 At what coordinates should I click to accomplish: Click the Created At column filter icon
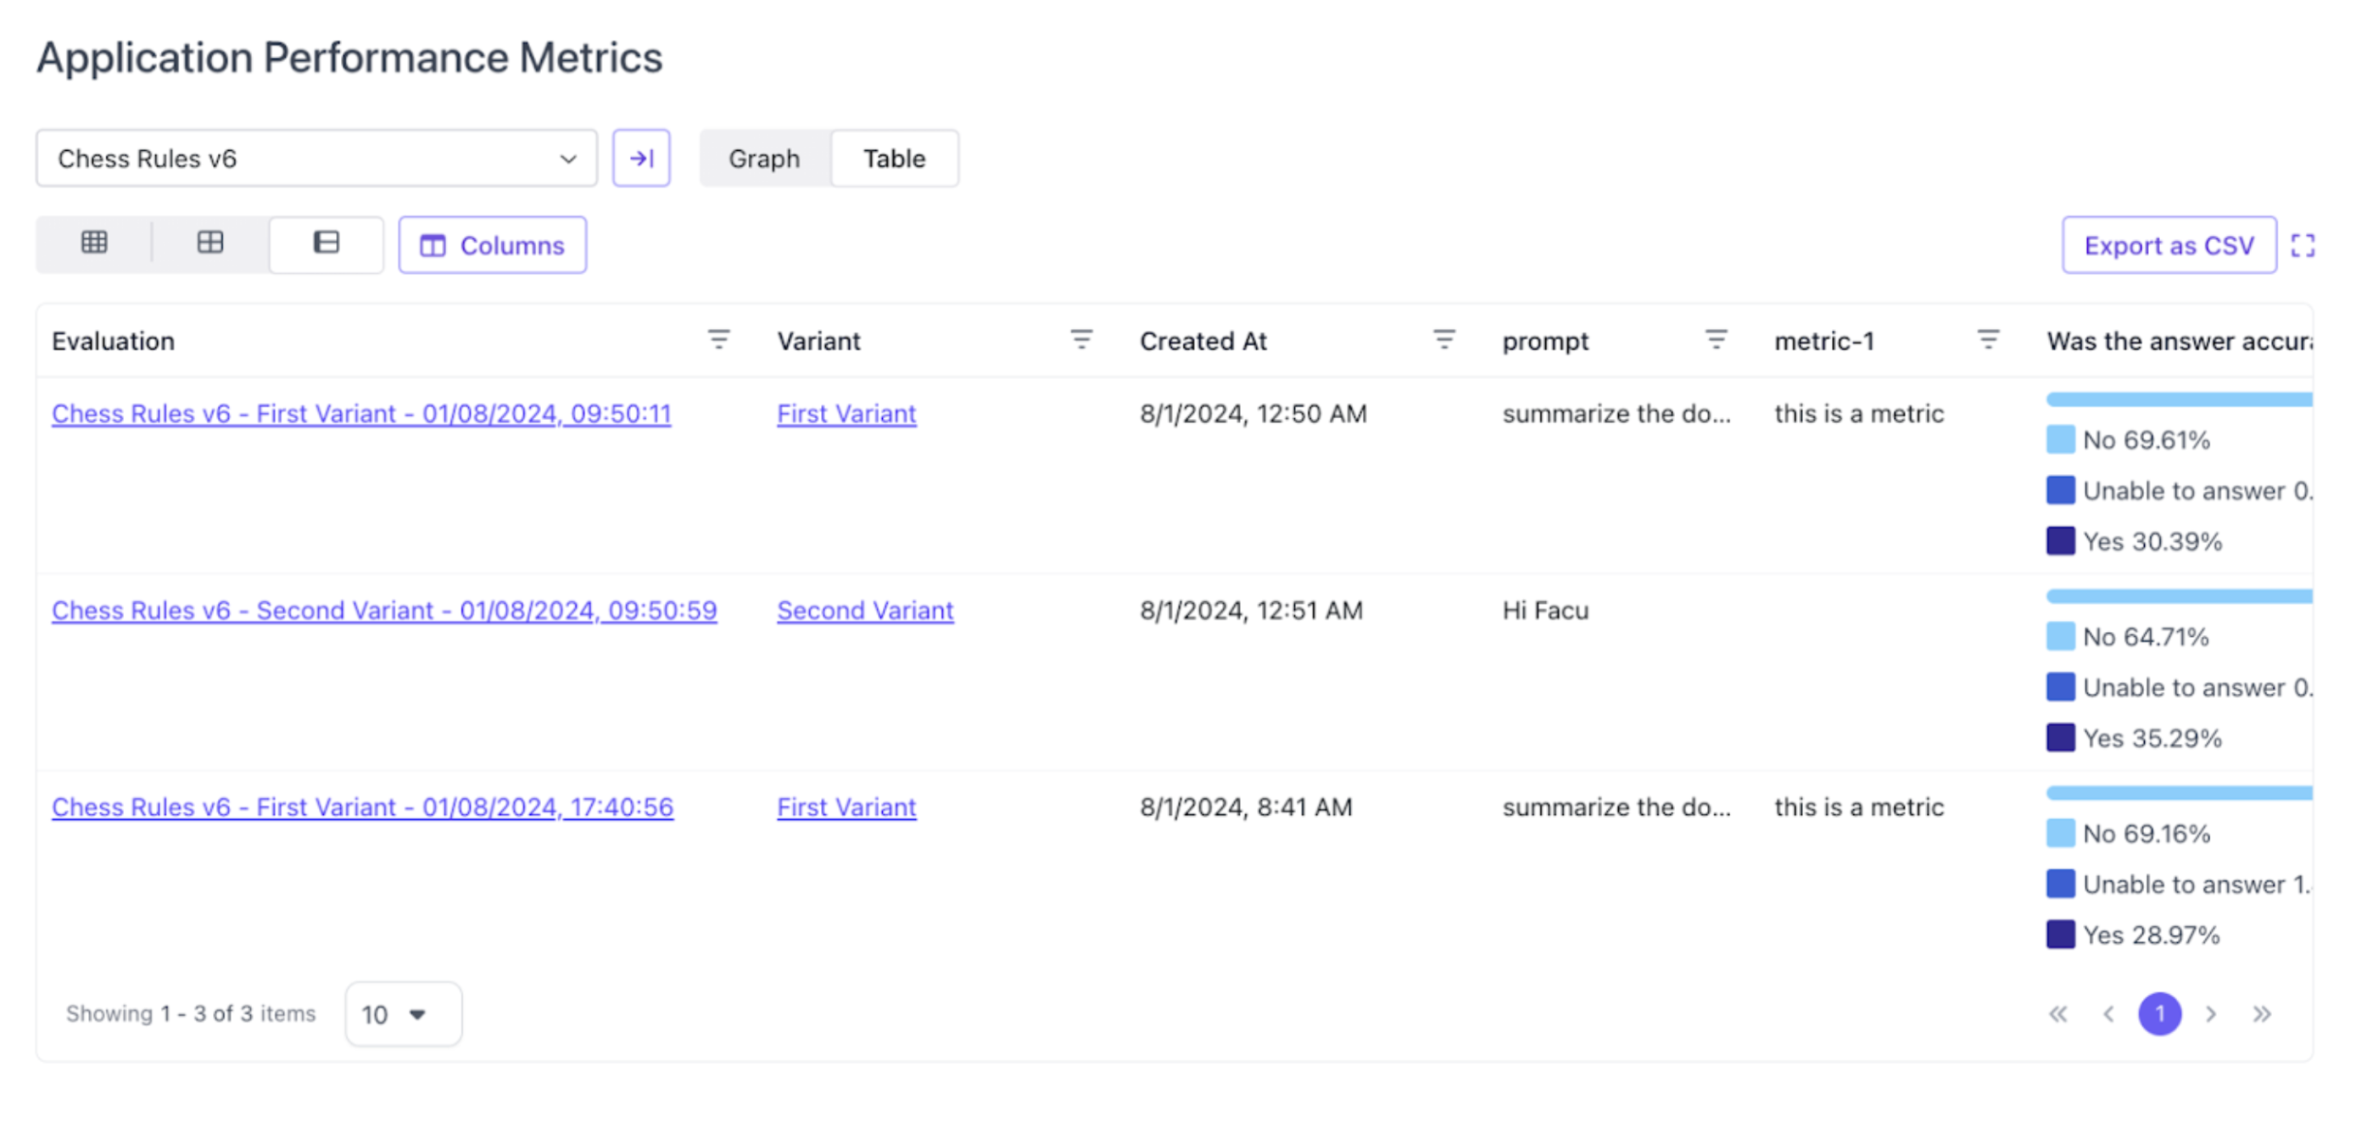tap(1444, 340)
